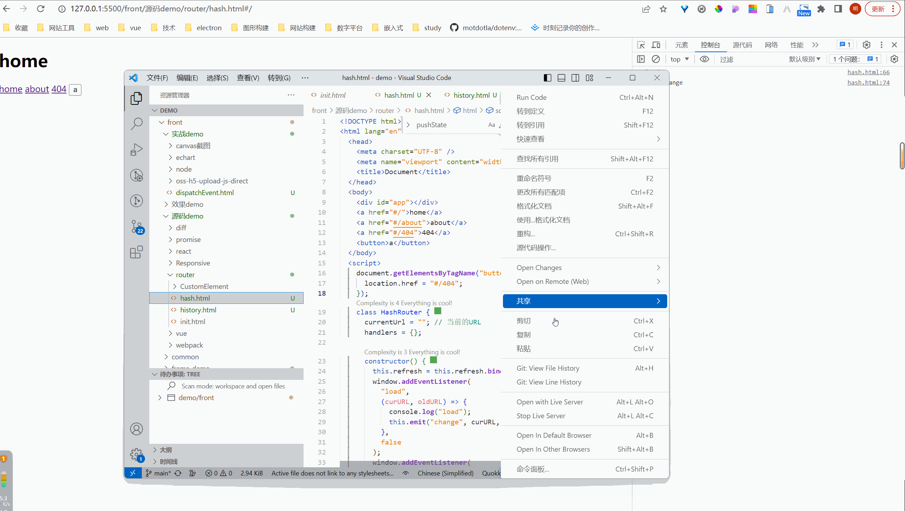The width and height of the screenshot is (905, 511).
Task: Open Manage gear icon in VS Code
Action: pyautogui.click(x=136, y=454)
